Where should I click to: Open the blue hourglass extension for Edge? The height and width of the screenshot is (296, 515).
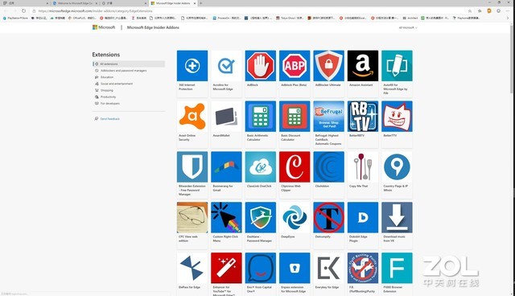click(x=192, y=274)
